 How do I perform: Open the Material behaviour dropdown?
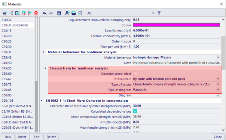[218, 57]
